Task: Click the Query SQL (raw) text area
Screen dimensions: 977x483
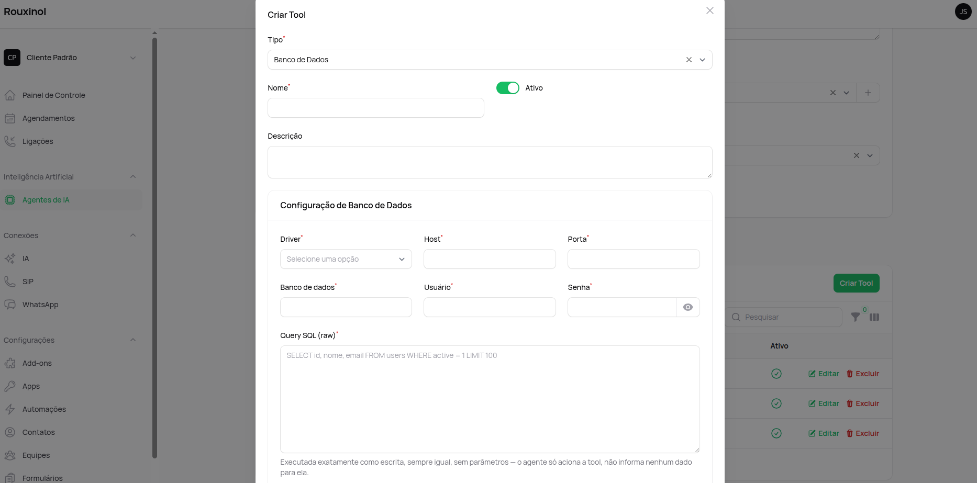Action: [x=490, y=399]
